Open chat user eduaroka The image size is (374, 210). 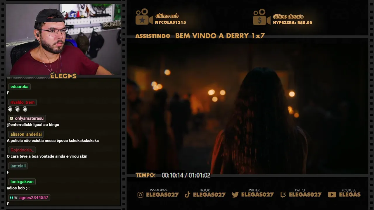pos(19,87)
